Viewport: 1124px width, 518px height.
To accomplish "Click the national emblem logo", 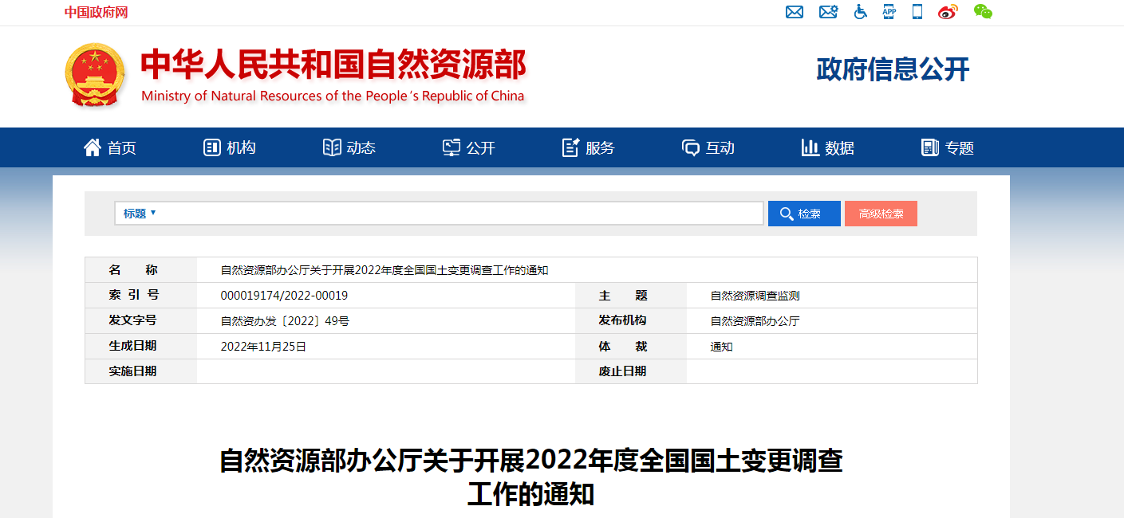I will point(95,75).
